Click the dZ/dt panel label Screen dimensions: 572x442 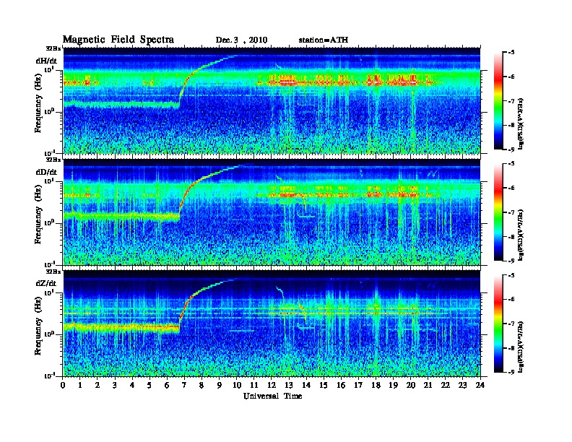pos(46,283)
